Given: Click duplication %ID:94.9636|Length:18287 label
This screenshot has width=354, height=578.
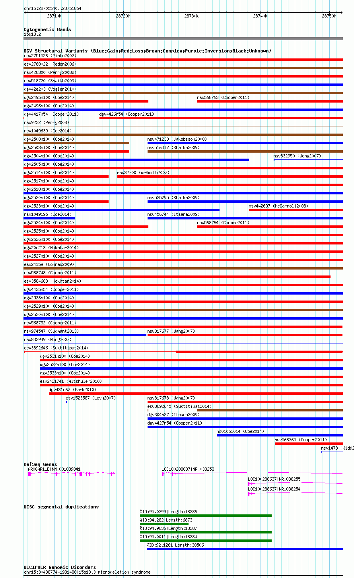Looking at the screenshot, I should (x=168, y=528).
